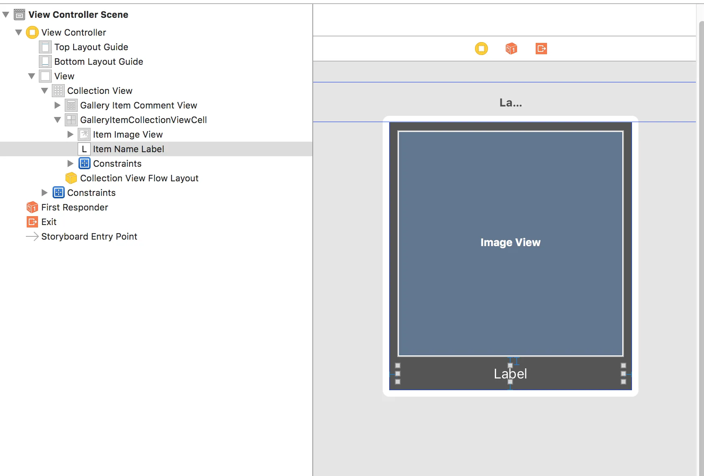Viewport: 704px width, 476px height.
Task: Expand the Item Image View row
Action: click(x=70, y=134)
